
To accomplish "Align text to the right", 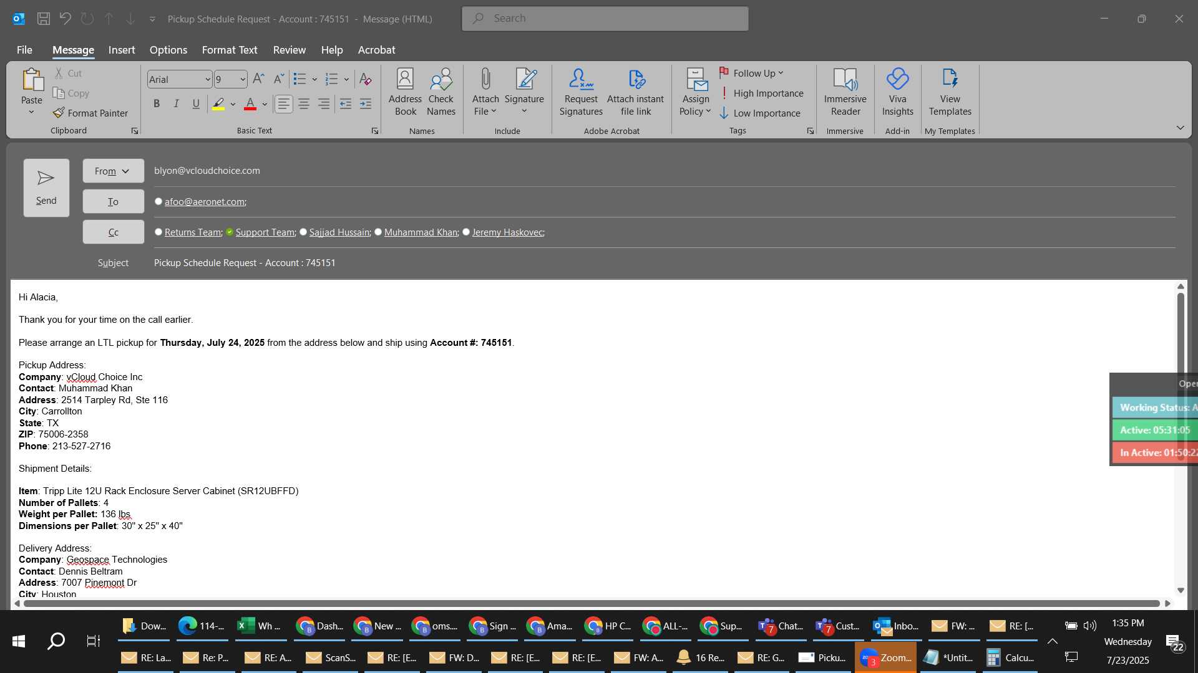I will tap(324, 103).
